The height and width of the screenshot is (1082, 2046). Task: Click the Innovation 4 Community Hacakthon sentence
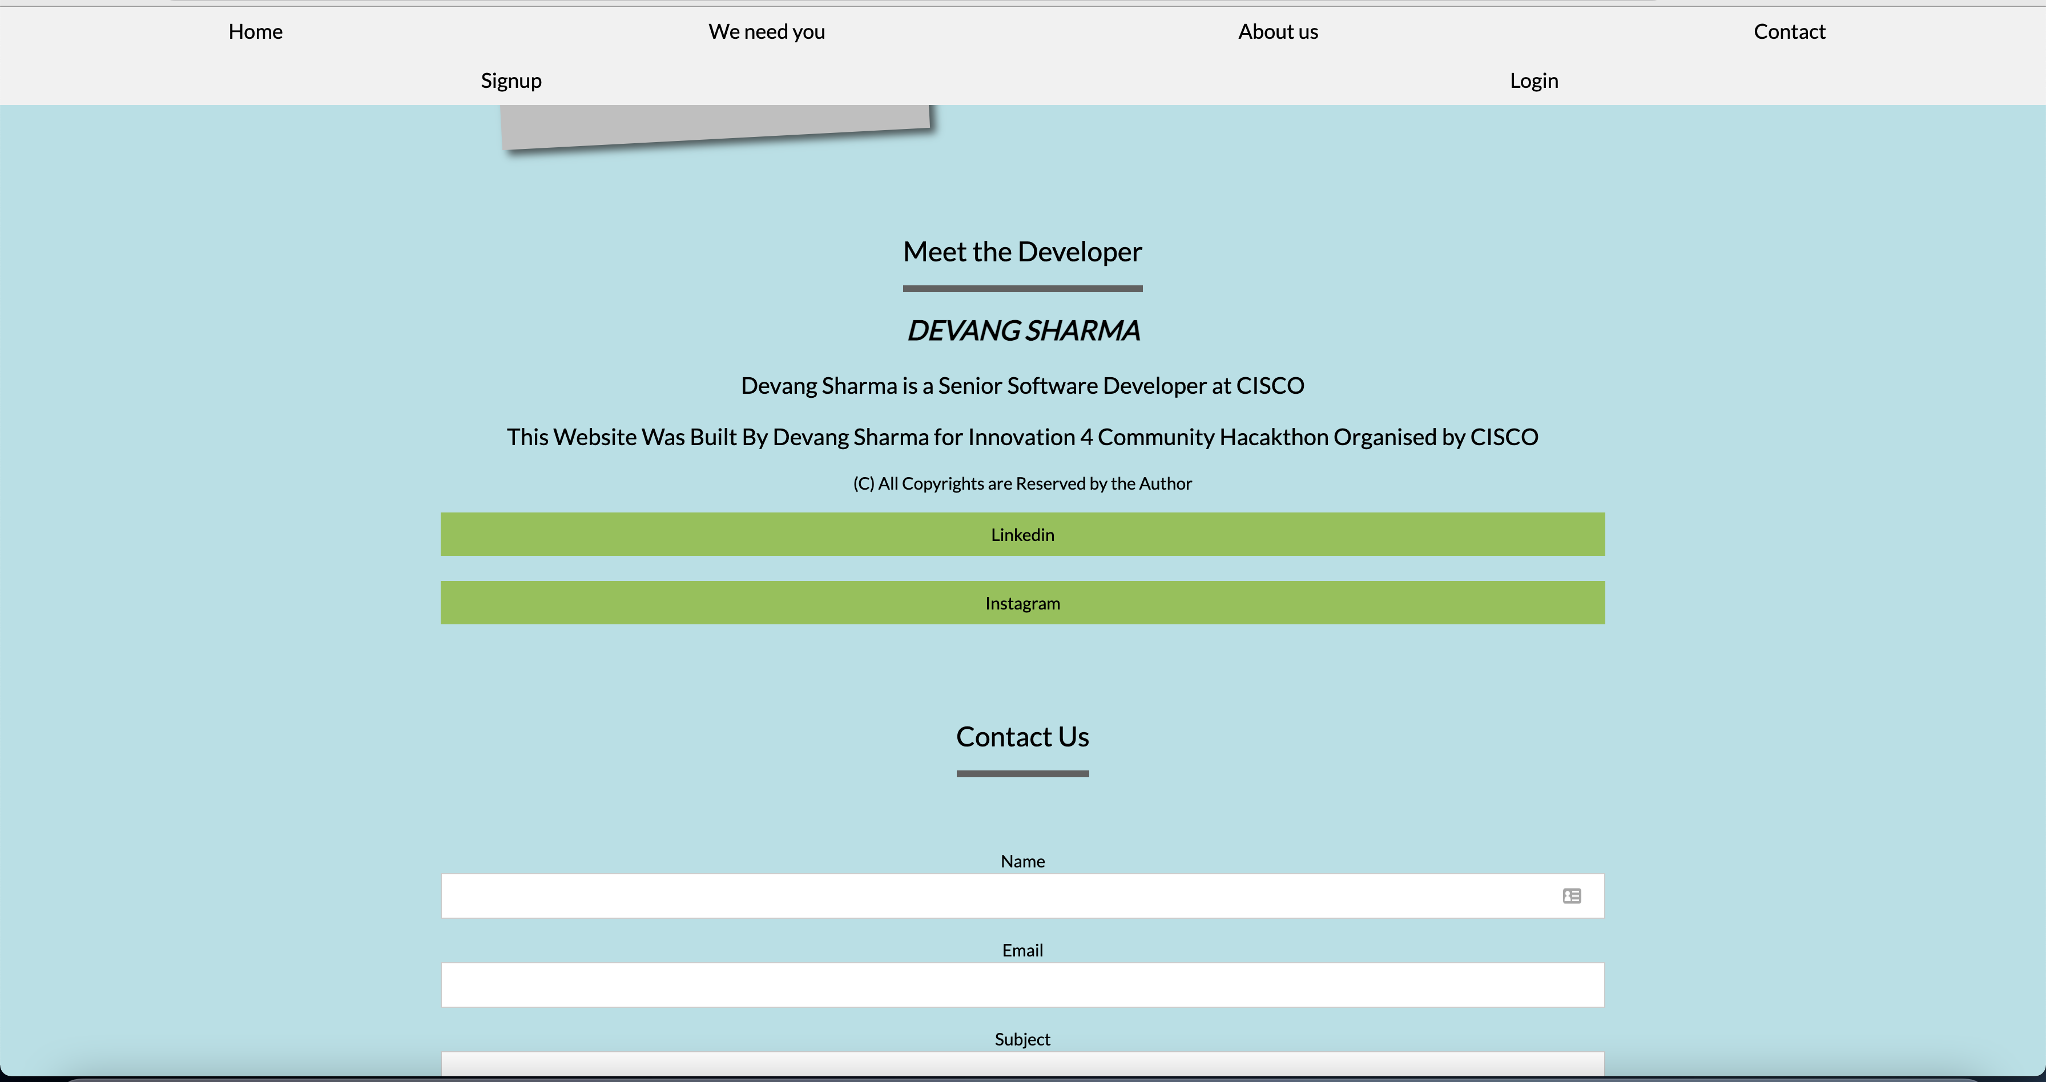(x=1022, y=437)
